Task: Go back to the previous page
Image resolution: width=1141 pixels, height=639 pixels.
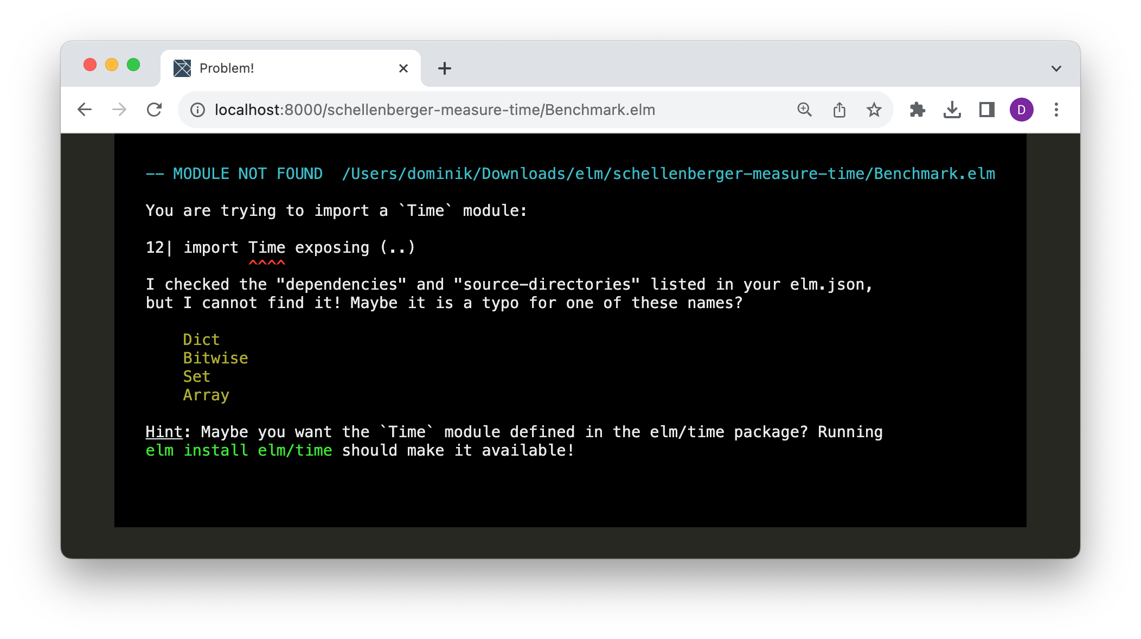Action: click(85, 110)
